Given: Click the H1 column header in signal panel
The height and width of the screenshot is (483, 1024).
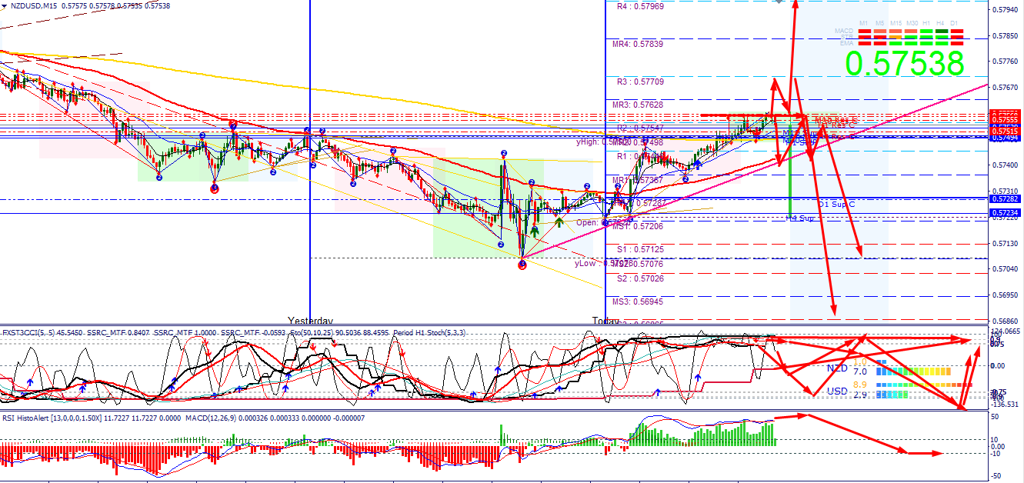Looking at the screenshot, I should [926, 24].
